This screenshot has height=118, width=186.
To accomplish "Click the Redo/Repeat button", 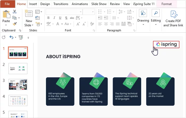I will (4, 37).
